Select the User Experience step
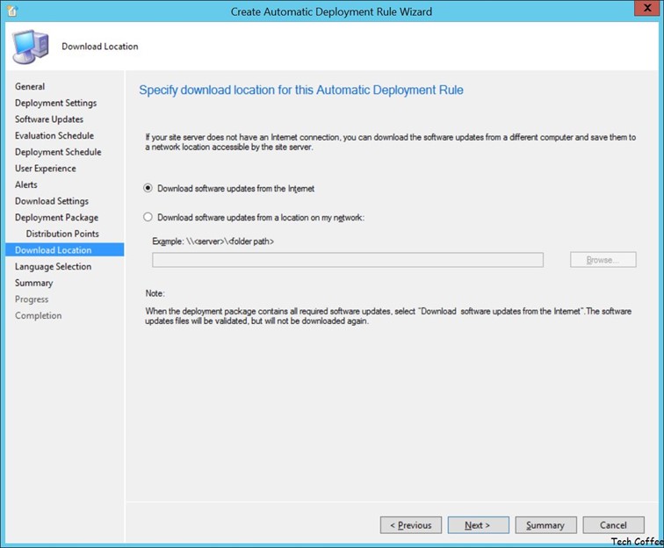 [46, 169]
